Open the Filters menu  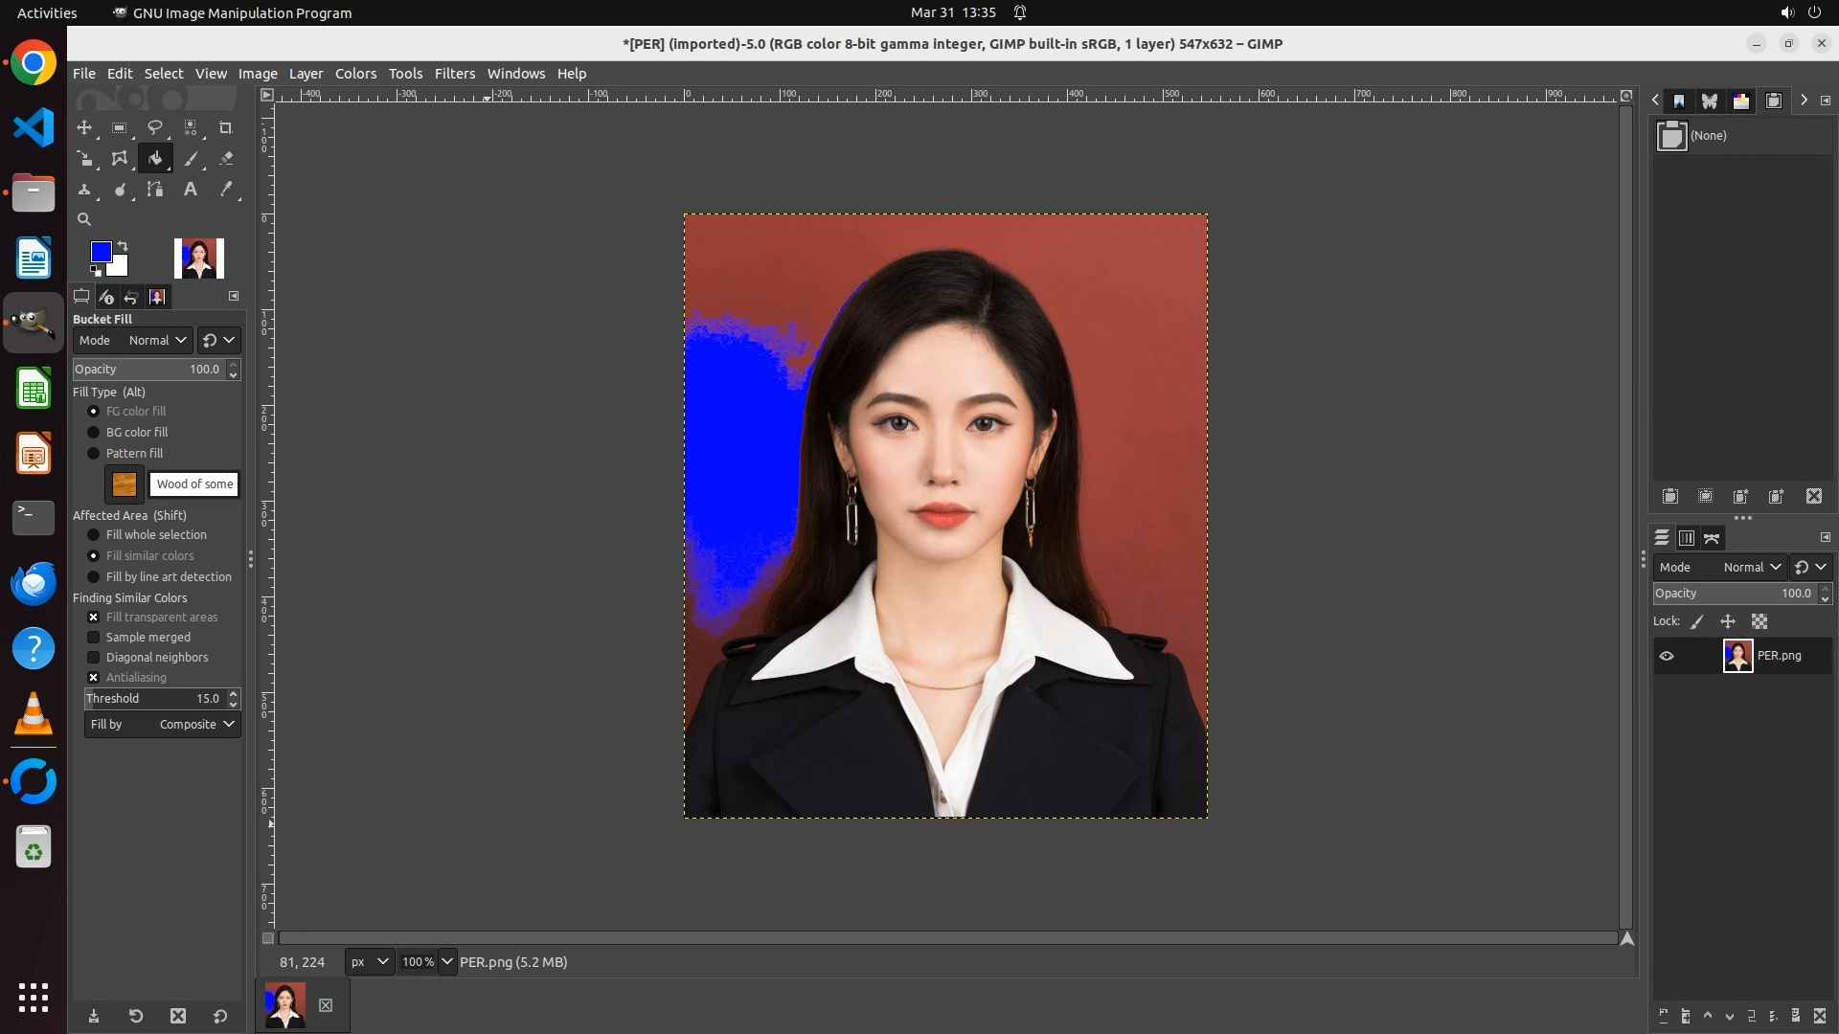point(454,74)
